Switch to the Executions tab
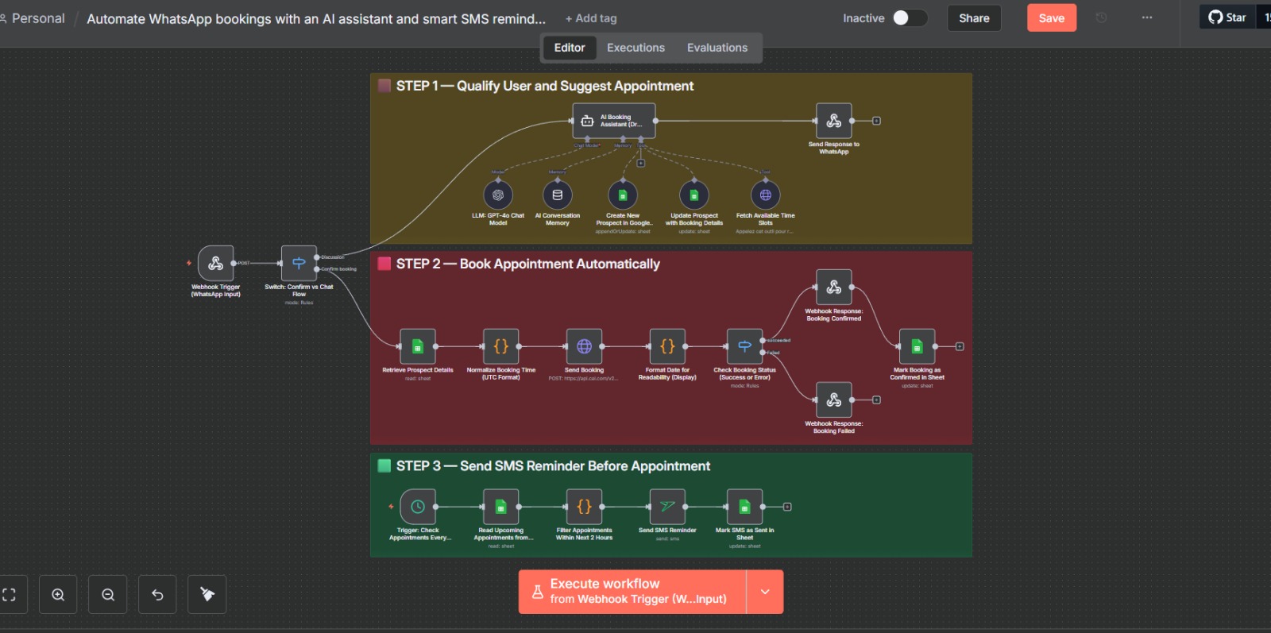The image size is (1271, 633). (x=635, y=48)
